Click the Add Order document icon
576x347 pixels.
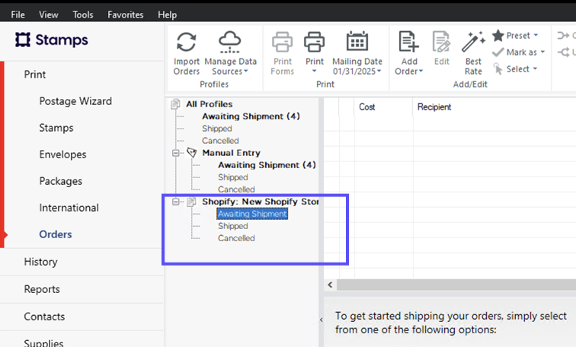click(408, 41)
